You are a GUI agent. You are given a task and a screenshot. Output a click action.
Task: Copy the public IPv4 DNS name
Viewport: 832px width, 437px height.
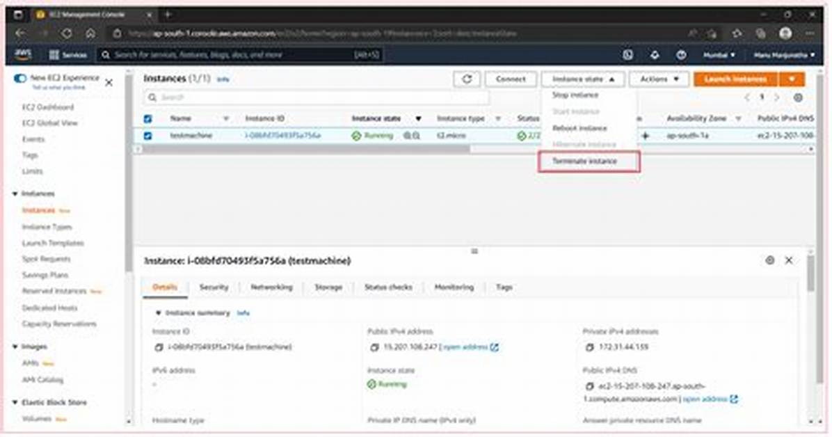[589, 387]
